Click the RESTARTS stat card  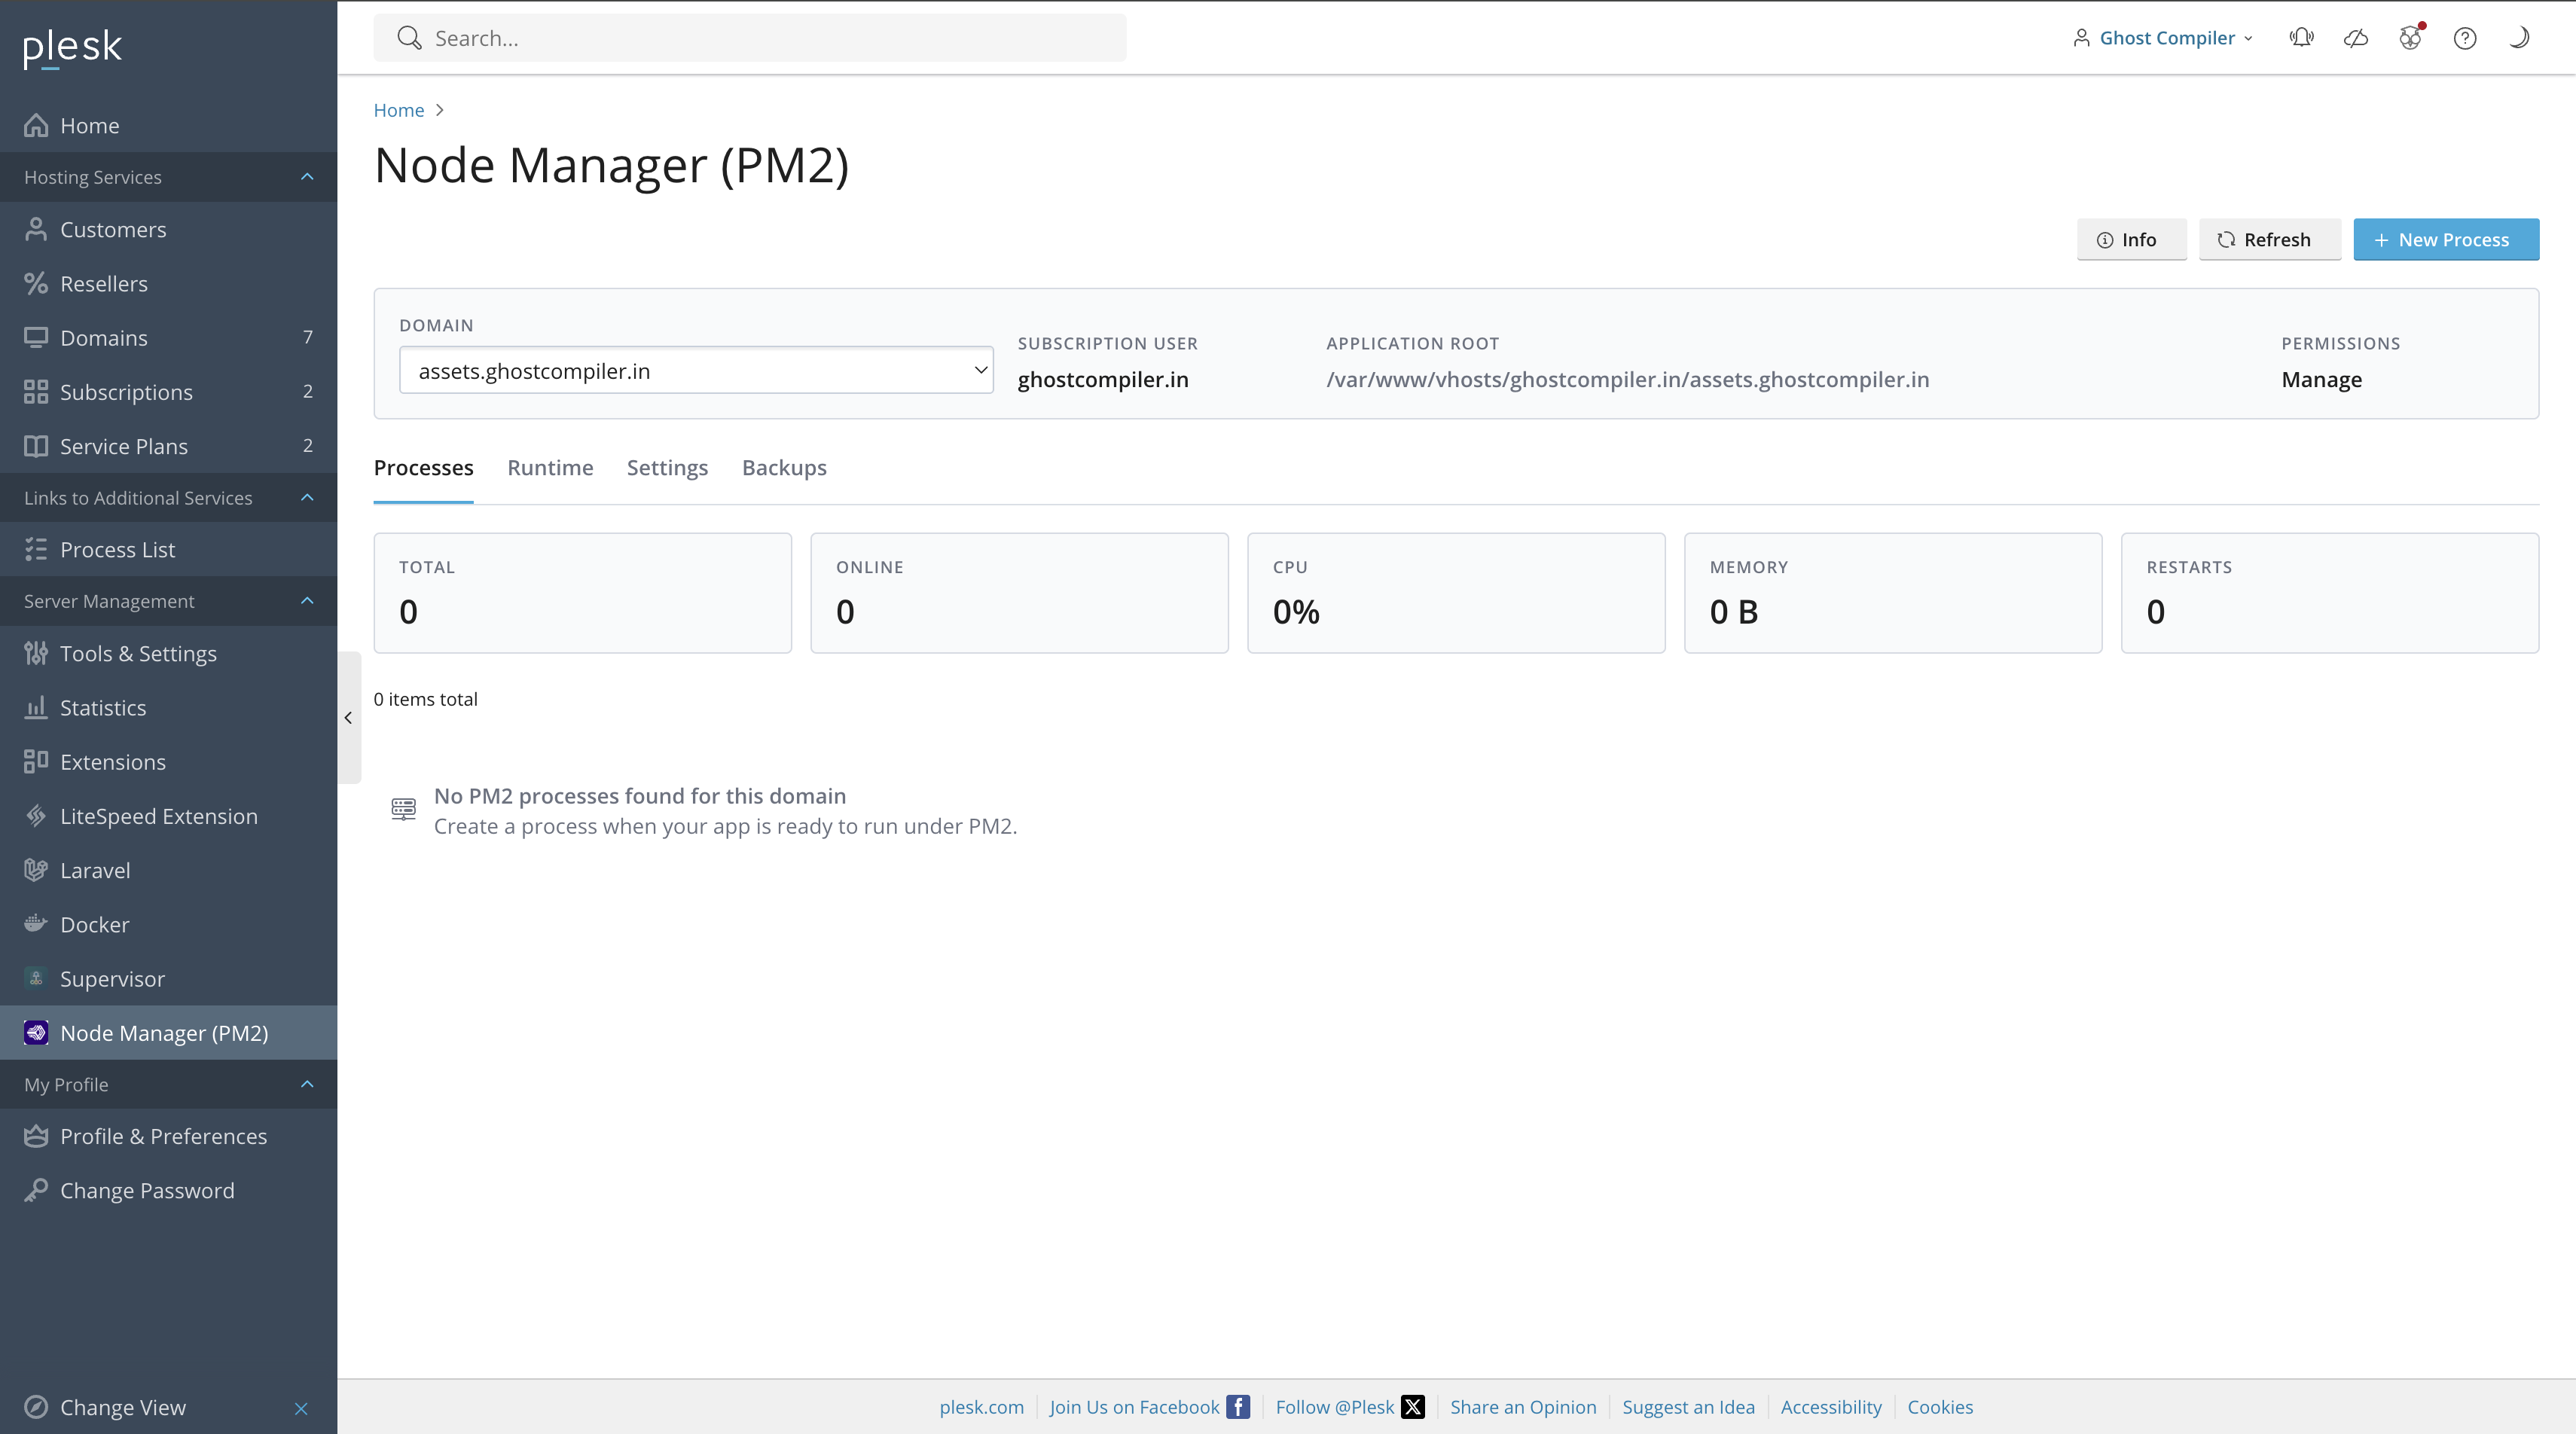(2330, 593)
